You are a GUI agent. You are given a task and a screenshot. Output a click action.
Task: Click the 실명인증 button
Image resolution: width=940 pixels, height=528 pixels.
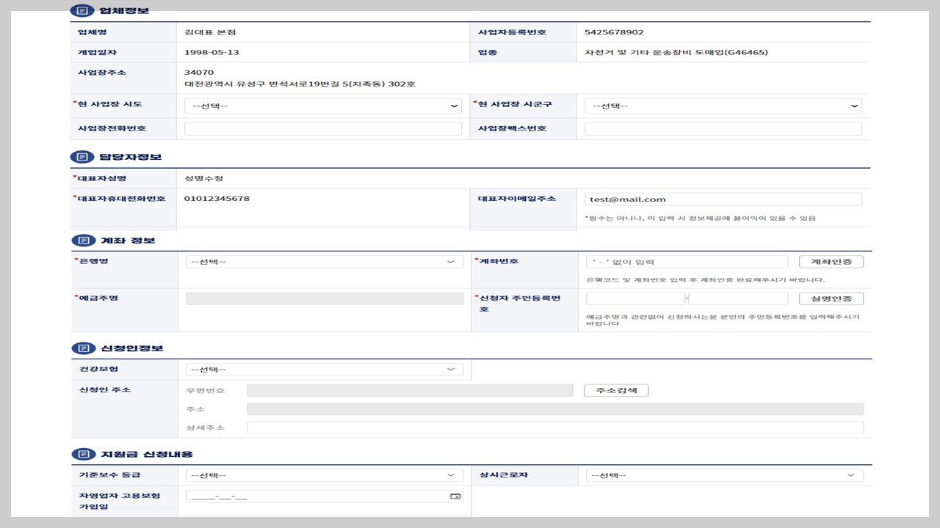(x=831, y=298)
